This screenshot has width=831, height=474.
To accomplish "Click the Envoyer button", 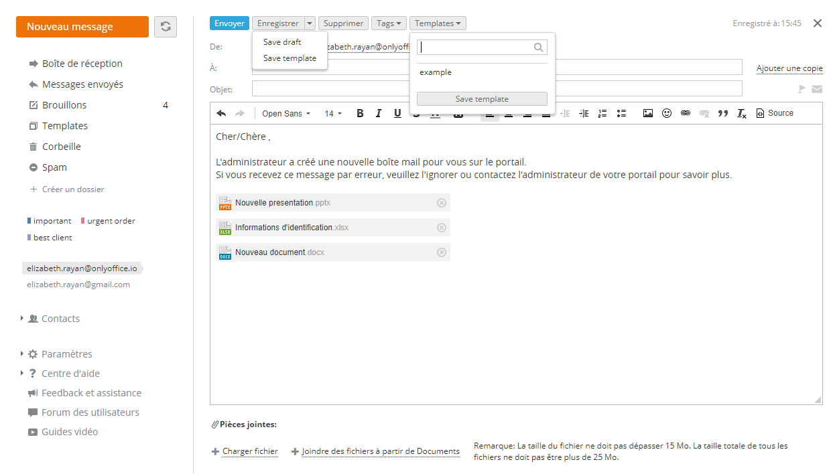I will 229,23.
